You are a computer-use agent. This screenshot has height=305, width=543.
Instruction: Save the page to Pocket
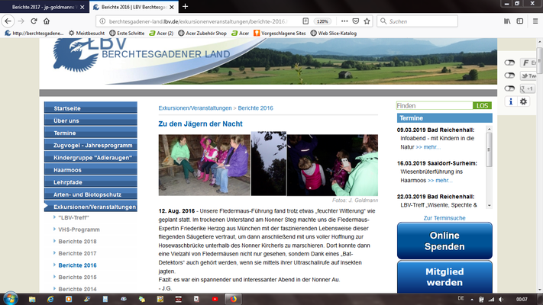click(x=356, y=21)
